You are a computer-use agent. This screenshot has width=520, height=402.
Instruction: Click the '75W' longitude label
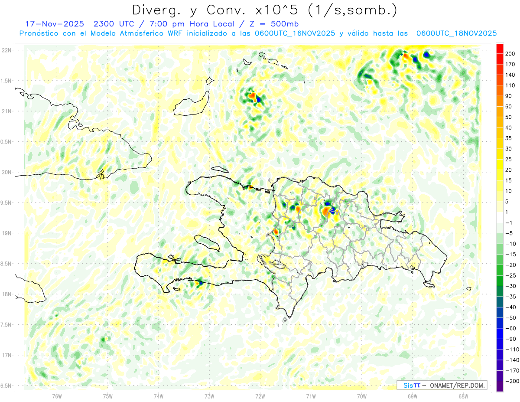[107, 396]
